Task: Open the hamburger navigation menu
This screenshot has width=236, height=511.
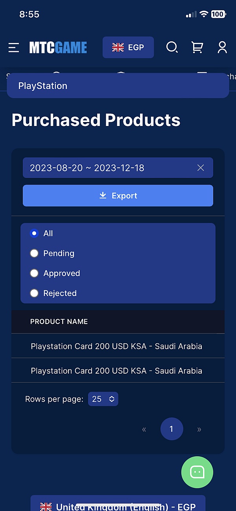Action: click(14, 48)
